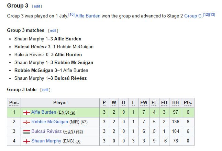Click the FW column header abbreviation

tap(144, 103)
